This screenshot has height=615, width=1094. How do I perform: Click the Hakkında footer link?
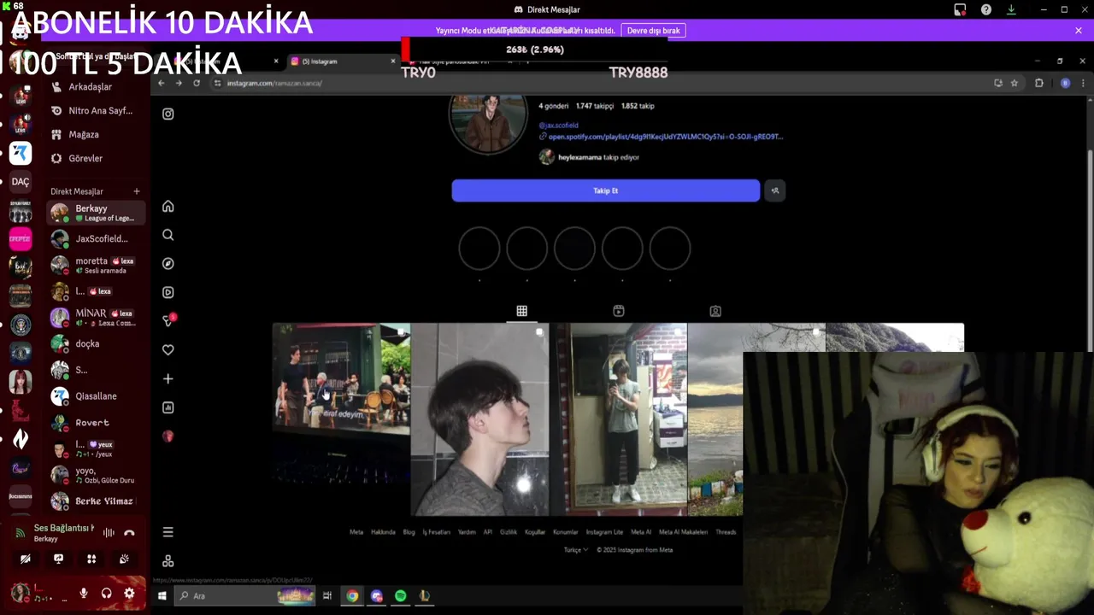(x=383, y=532)
